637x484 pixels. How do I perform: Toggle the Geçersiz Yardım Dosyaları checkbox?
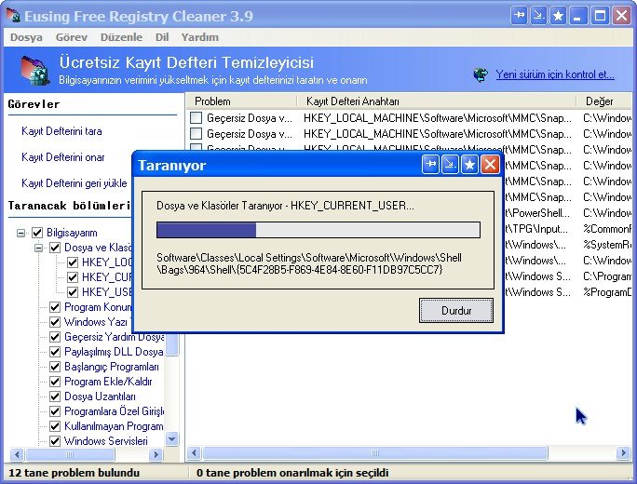55,337
